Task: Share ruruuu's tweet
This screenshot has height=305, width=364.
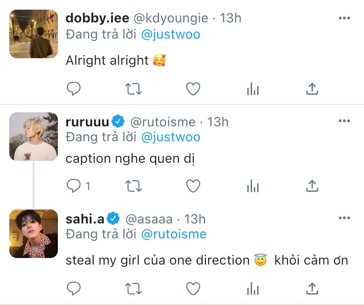Action: coord(312,186)
